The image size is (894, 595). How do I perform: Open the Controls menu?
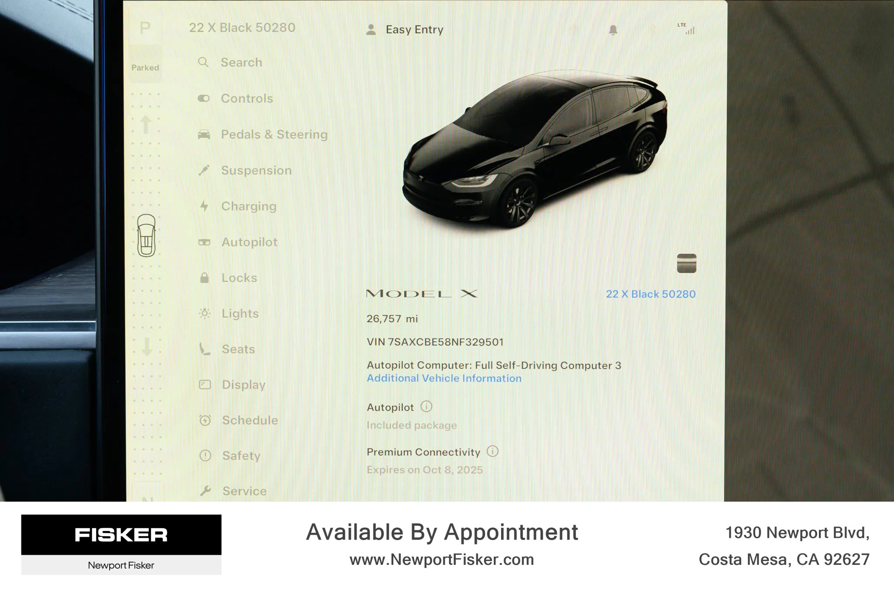pos(246,99)
